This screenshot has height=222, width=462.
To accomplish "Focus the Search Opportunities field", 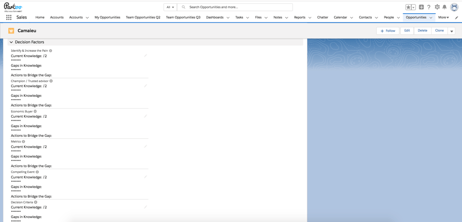I will tap(235, 7).
